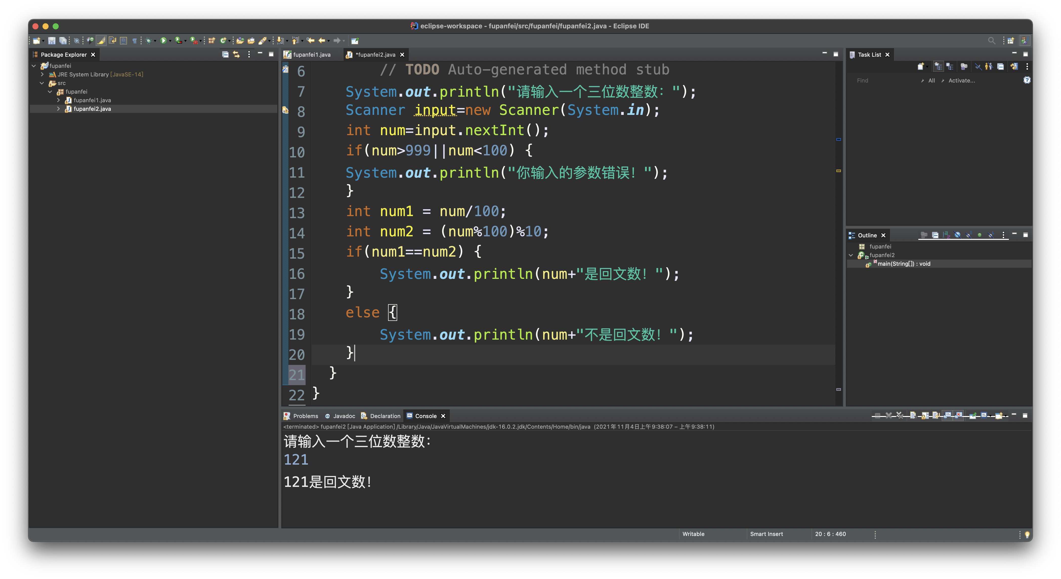Click the Save icon in the main toolbar
Viewport: 1061px width, 579px height.
pos(52,40)
